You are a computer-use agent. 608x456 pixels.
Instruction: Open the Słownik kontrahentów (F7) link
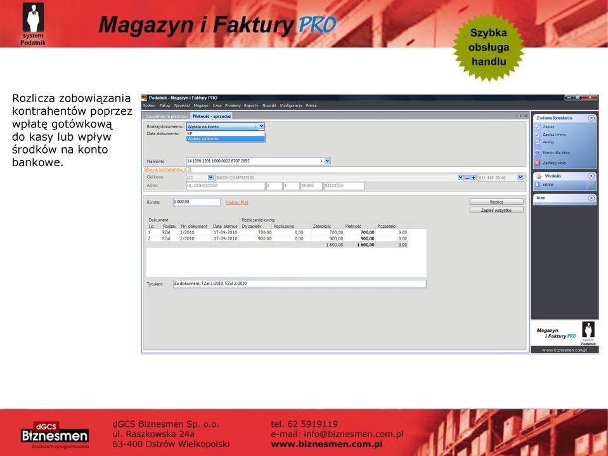tap(167, 169)
